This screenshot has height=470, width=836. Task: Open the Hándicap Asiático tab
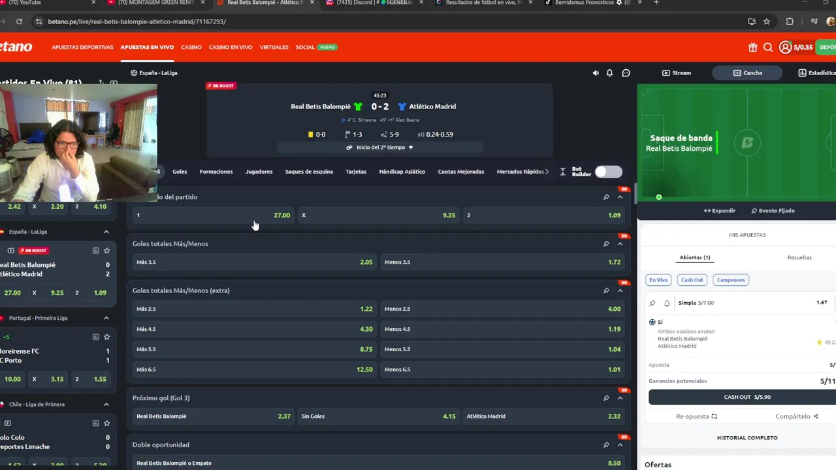coord(402,172)
